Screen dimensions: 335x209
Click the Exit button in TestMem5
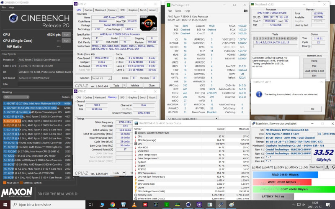click(x=314, y=76)
